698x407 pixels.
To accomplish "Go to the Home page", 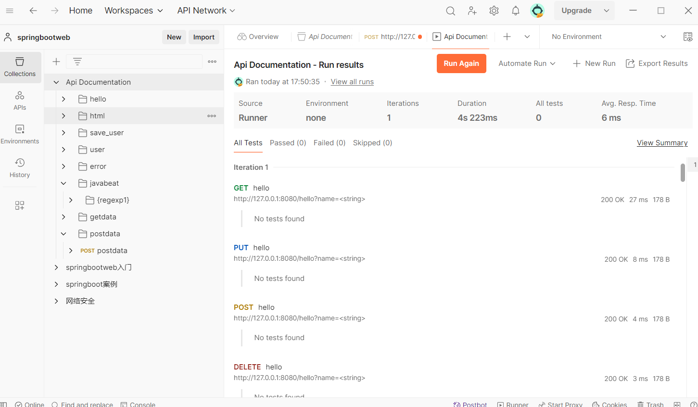I will point(81,11).
